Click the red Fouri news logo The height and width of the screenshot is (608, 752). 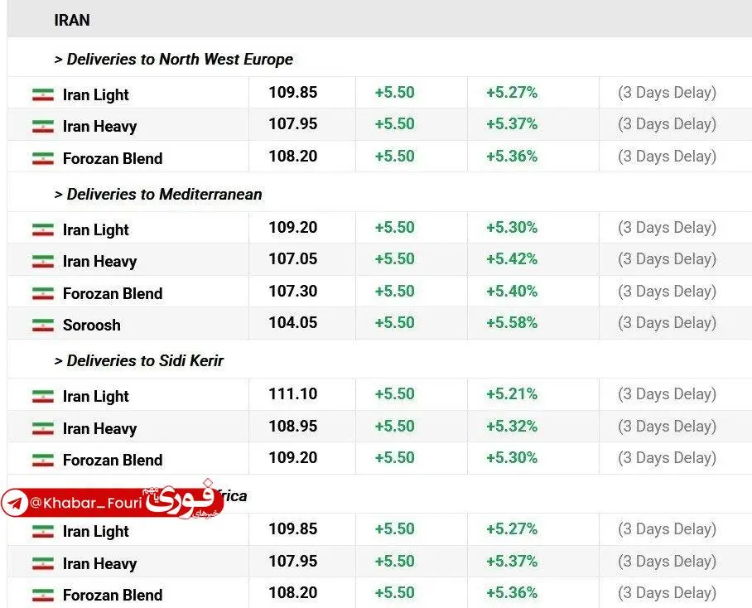(181, 499)
